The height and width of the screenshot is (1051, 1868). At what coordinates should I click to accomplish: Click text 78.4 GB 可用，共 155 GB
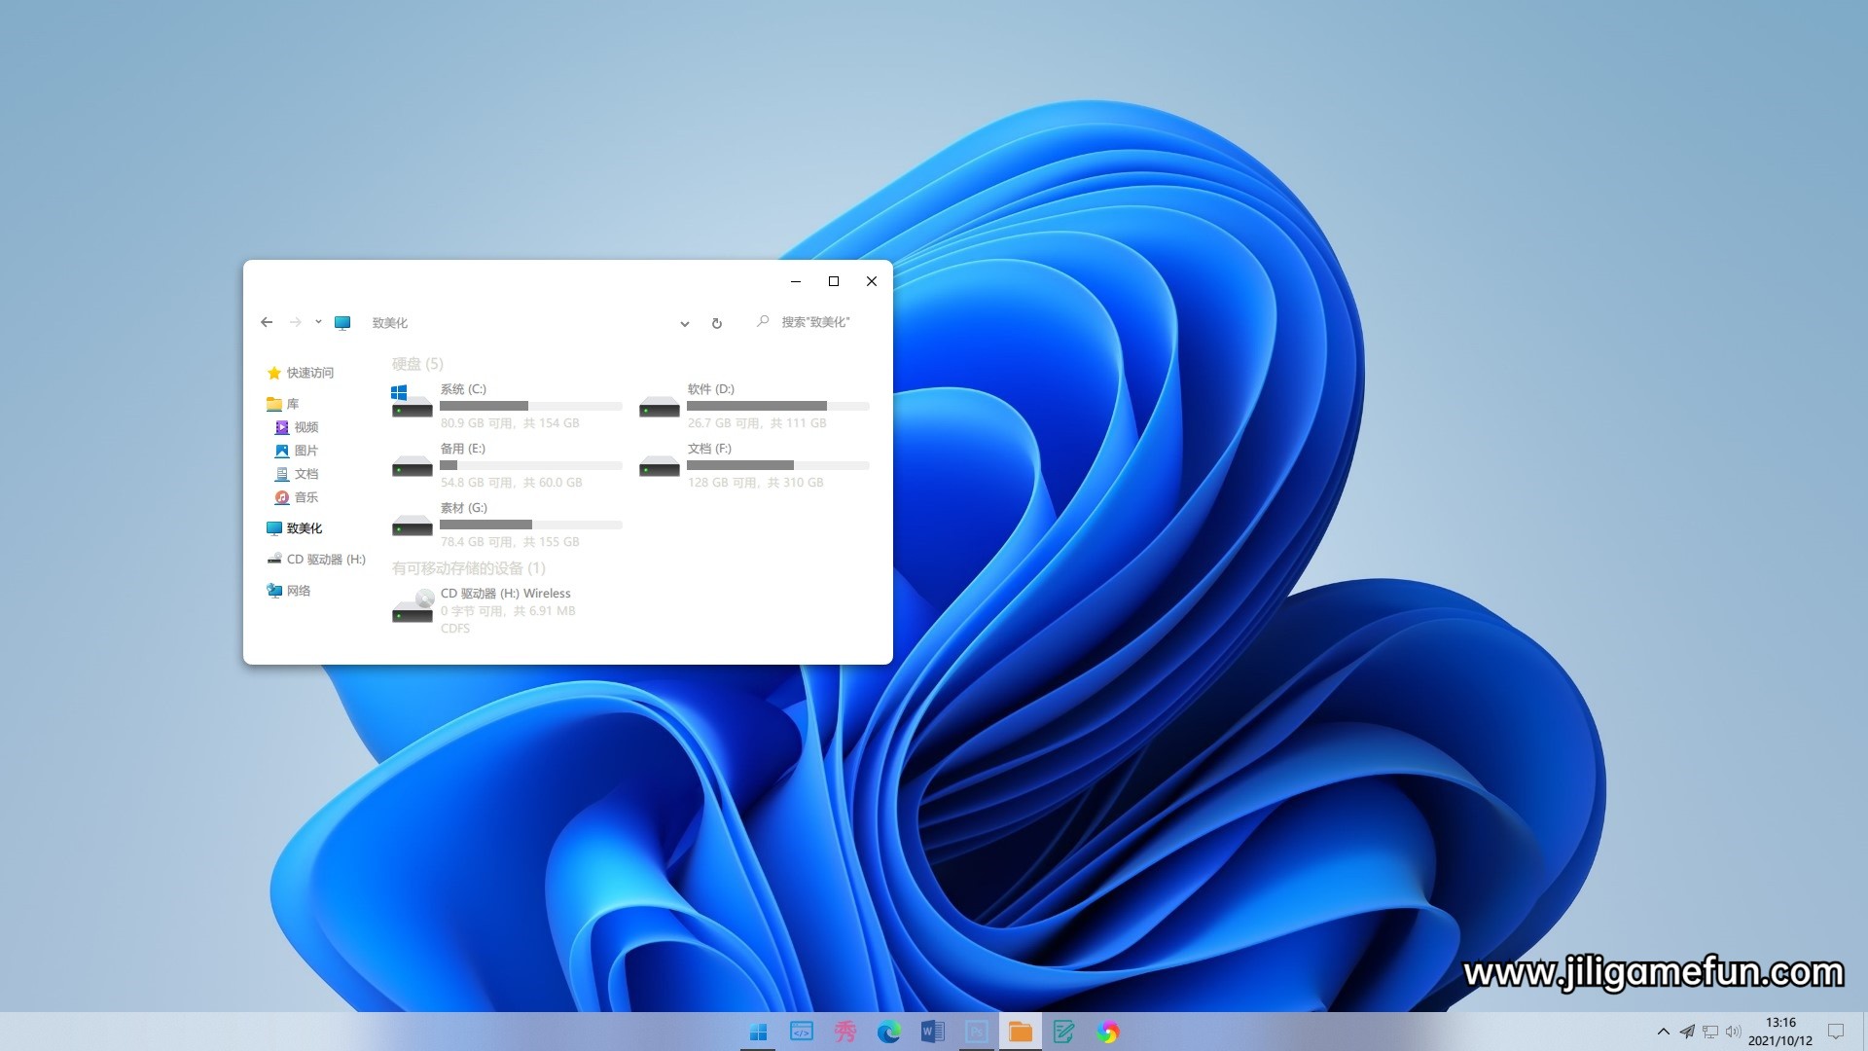pos(510,542)
